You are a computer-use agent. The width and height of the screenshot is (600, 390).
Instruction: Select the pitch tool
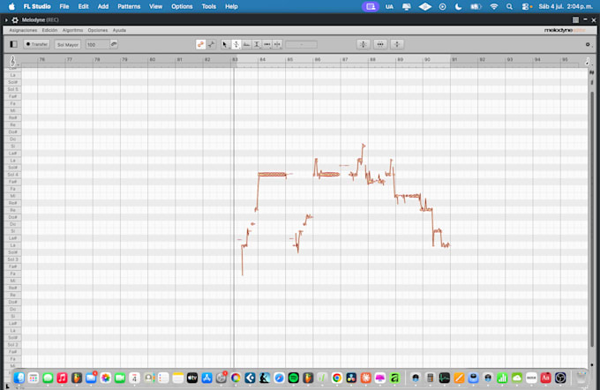[x=236, y=45]
